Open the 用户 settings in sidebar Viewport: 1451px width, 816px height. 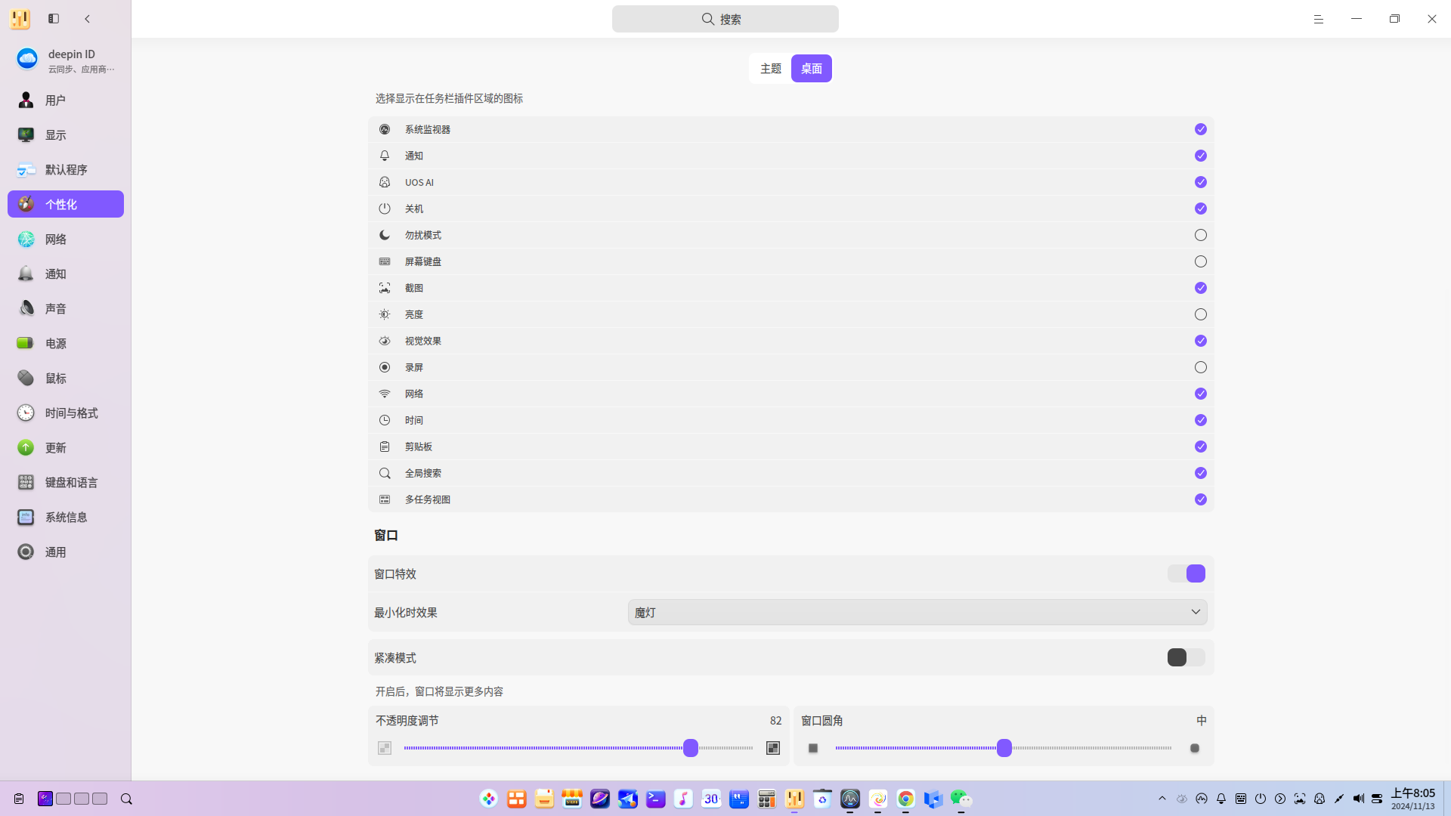click(66, 100)
